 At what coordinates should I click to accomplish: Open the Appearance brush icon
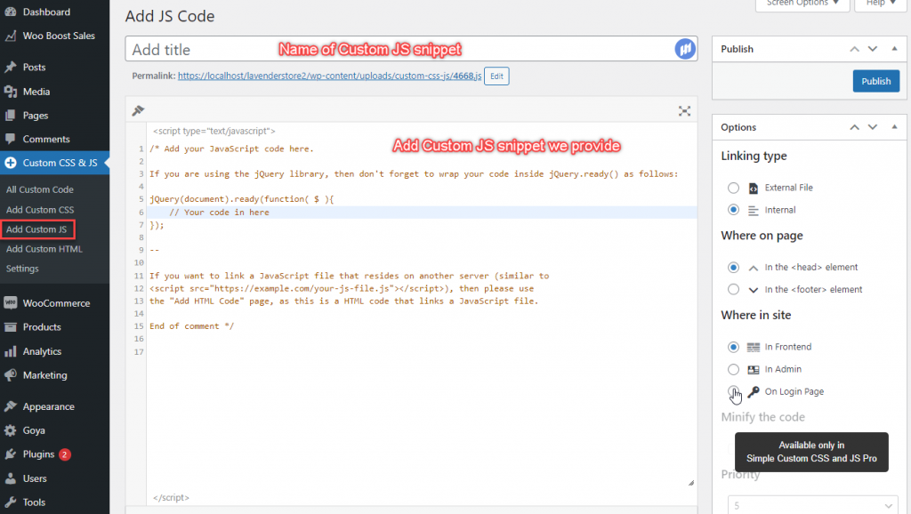(11, 406)
